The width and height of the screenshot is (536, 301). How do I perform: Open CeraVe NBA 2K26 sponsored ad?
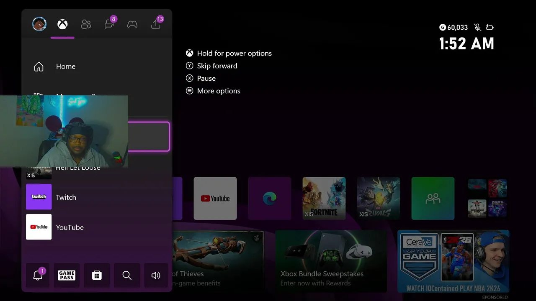coord(454,261)
